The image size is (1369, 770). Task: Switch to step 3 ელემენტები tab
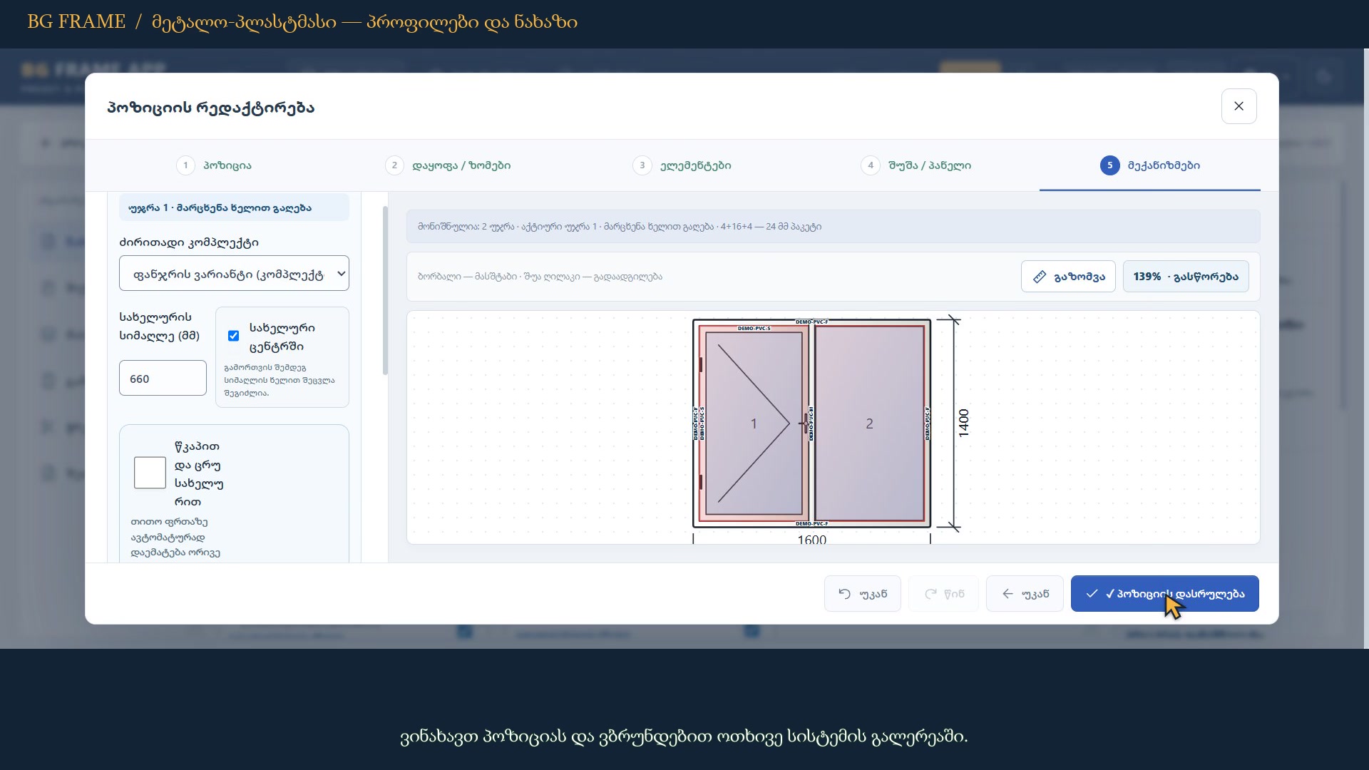click(x=682, y=165)
